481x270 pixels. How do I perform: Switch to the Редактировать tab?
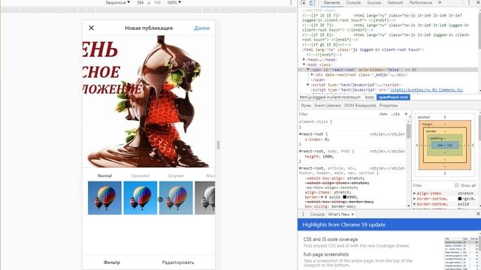pos(178,262)
